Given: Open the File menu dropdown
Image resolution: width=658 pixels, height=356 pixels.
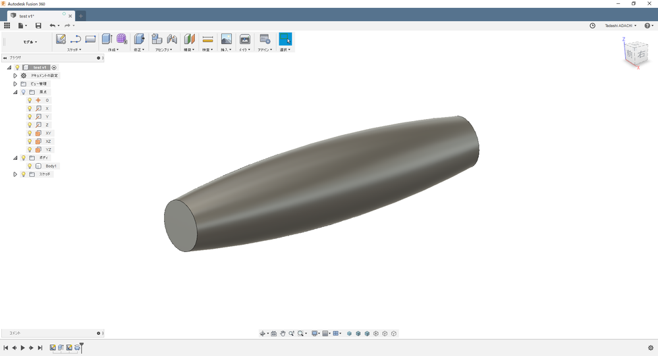Looking at the screenshot, I should coord(22,26).
